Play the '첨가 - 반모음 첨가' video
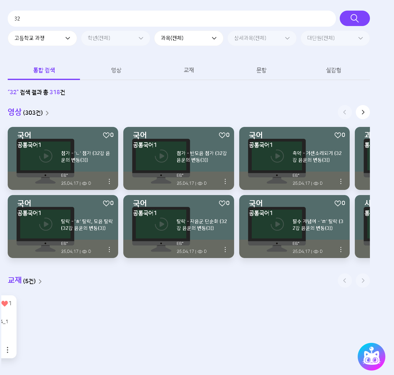The width and height of the screenshot is (394, 375). (162, 156)
